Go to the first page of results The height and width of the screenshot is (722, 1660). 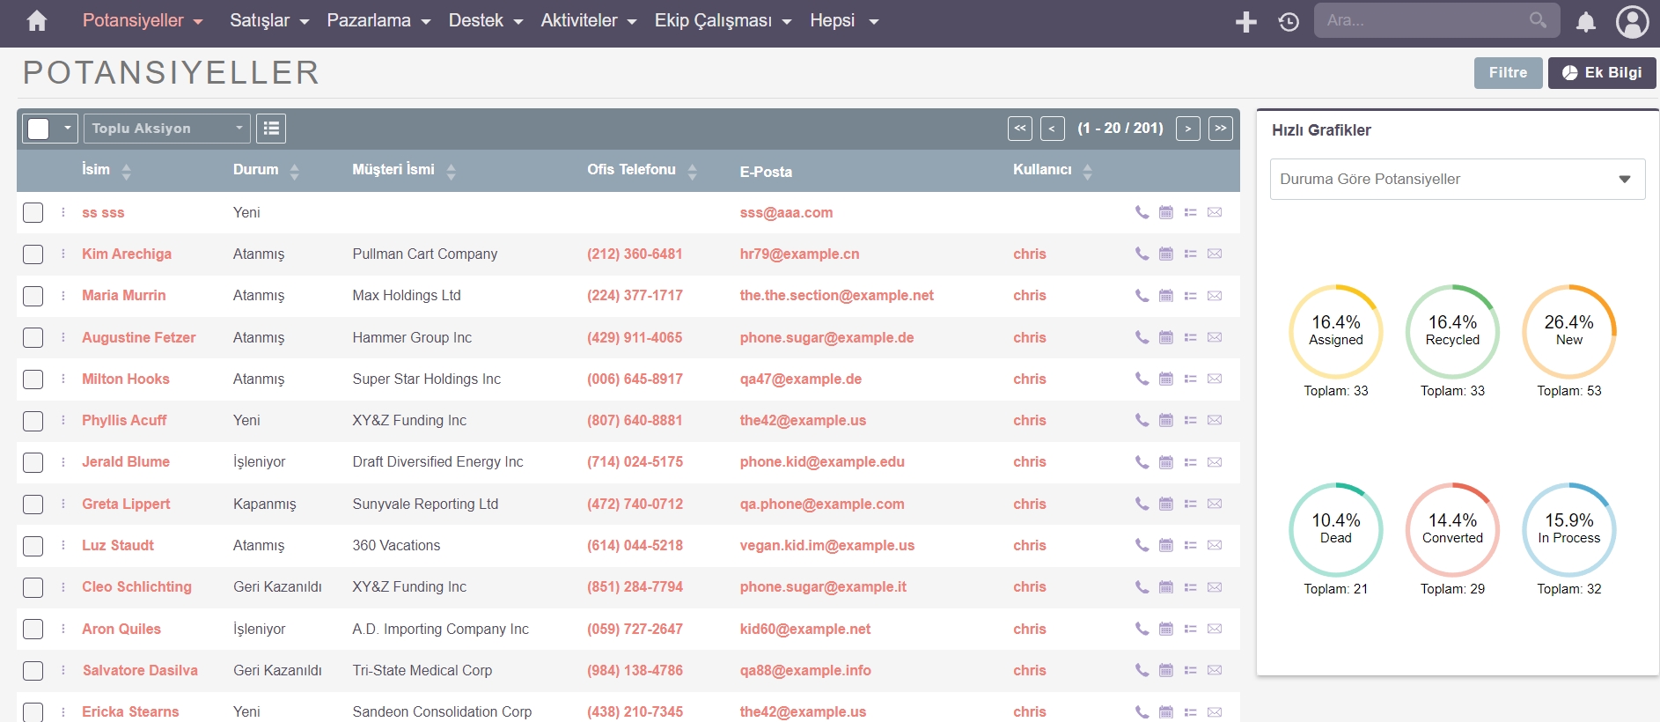[1020, 129]
